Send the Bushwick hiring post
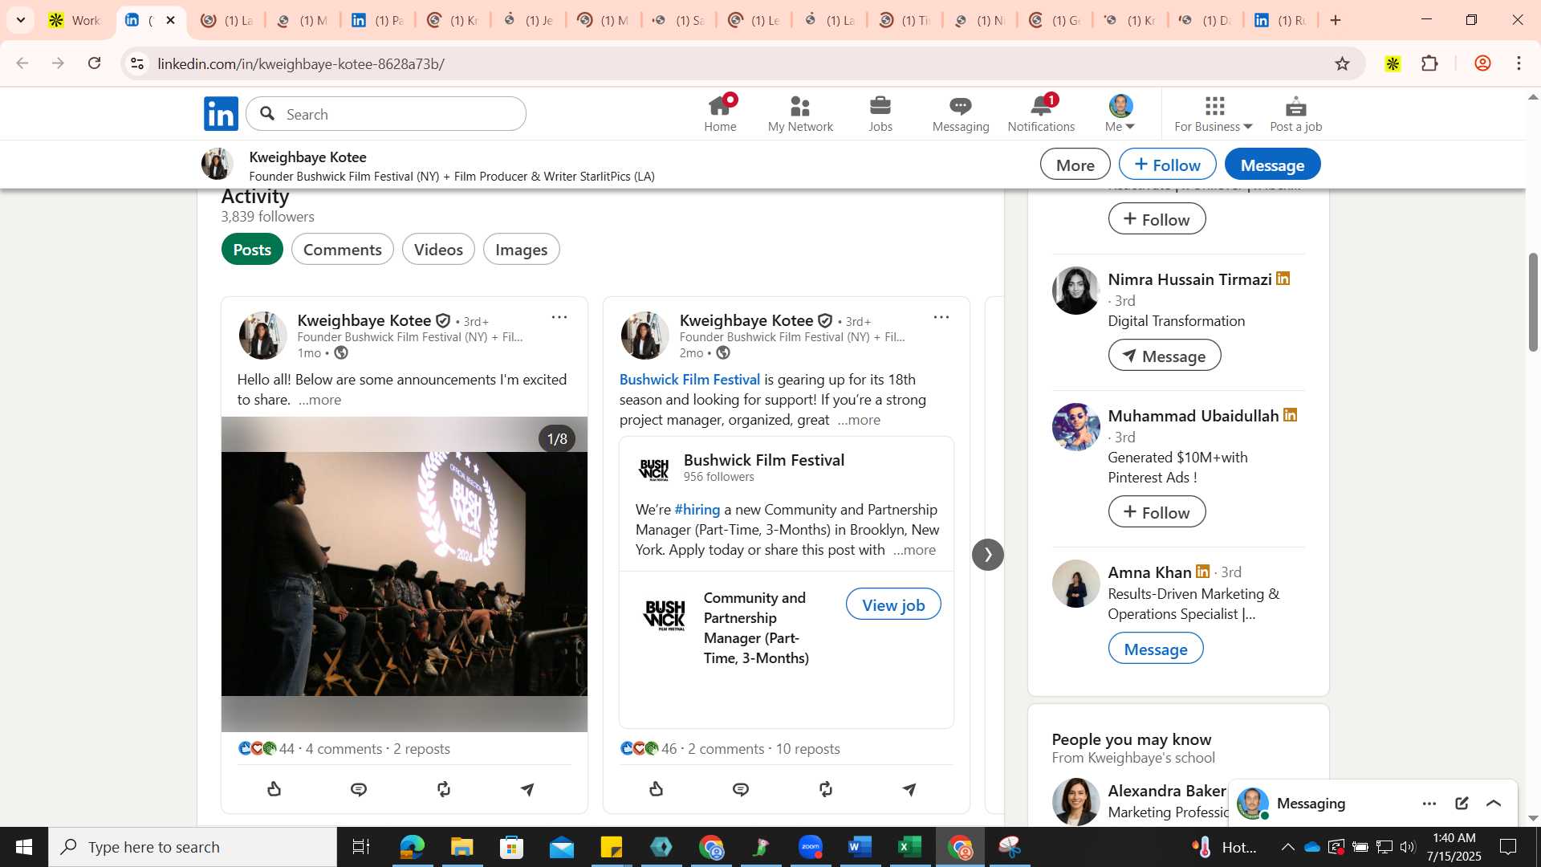This screenshot has height=867, width=1541. point(909,789)
